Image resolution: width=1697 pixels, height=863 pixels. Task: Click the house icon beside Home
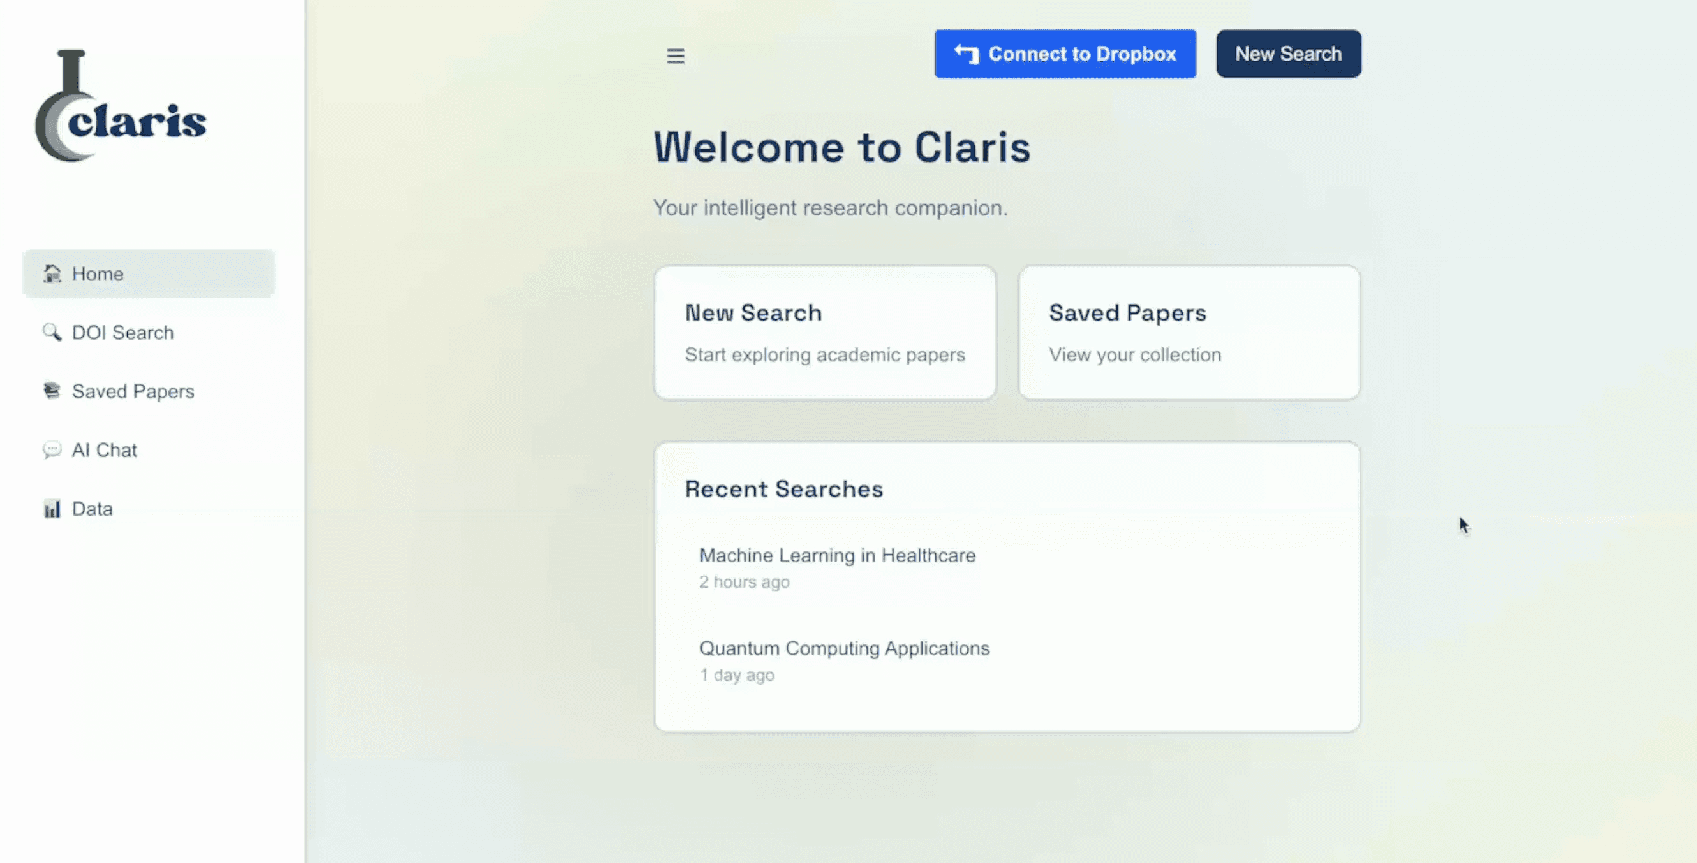click(x=52, y=273)
